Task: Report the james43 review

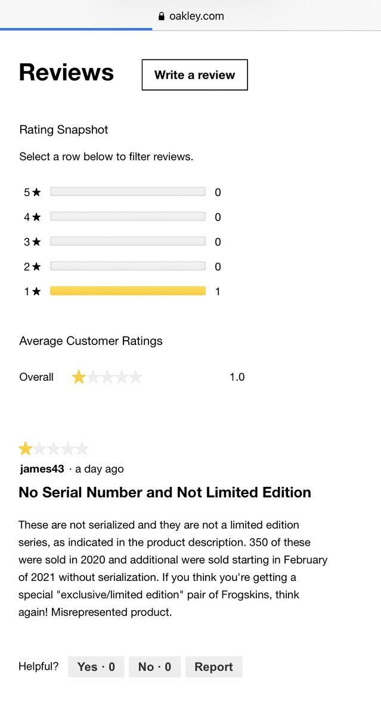Action: coord(213,667)
